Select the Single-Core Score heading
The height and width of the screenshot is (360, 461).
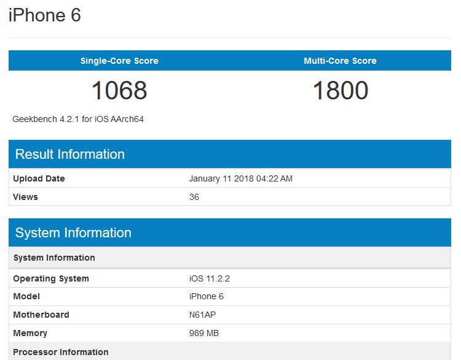119,61
